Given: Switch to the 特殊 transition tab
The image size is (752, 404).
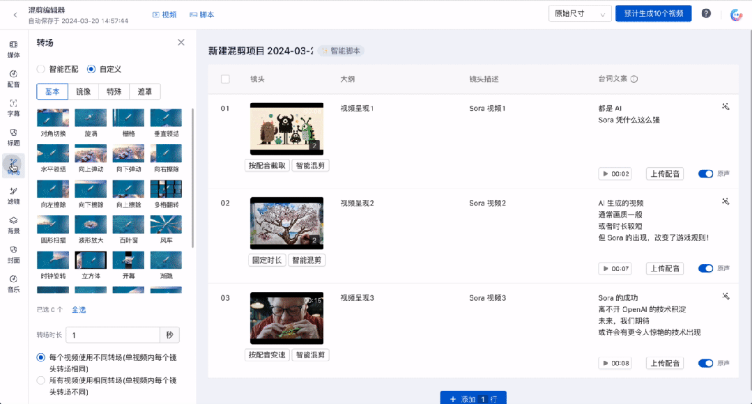Looking at the screenshot, I should click(x=114, y=91).
